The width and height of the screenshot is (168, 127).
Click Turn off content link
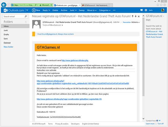point(160,124)
